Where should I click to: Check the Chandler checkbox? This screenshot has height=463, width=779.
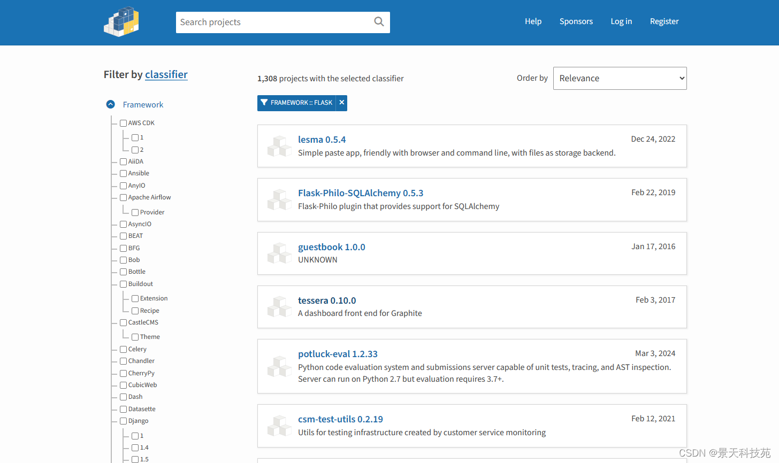[124, 361]
